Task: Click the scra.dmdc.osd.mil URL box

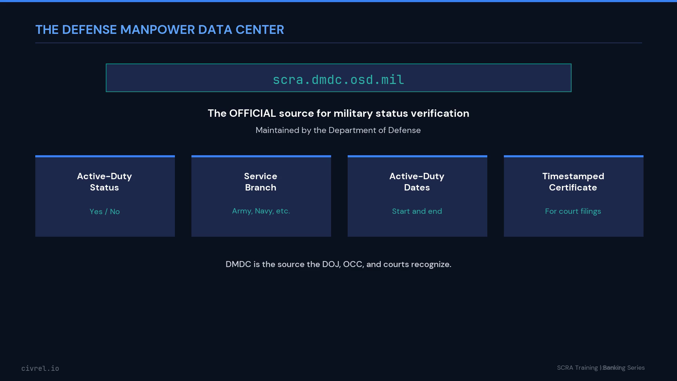Action: 338,78
